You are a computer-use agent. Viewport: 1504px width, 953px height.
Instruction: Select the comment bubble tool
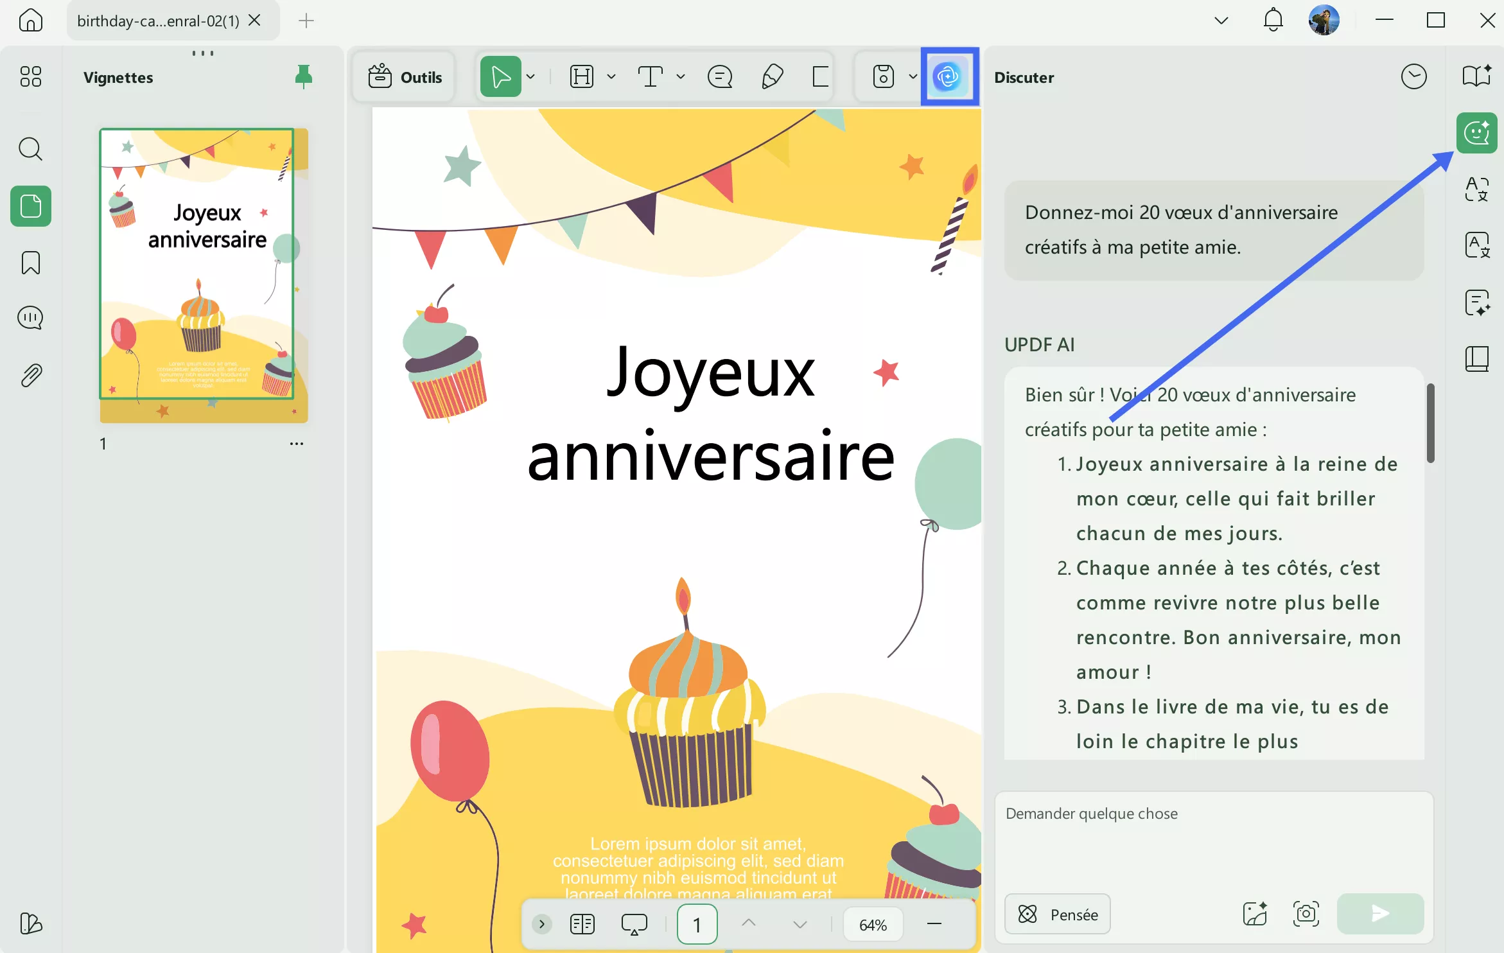point(719,77)
